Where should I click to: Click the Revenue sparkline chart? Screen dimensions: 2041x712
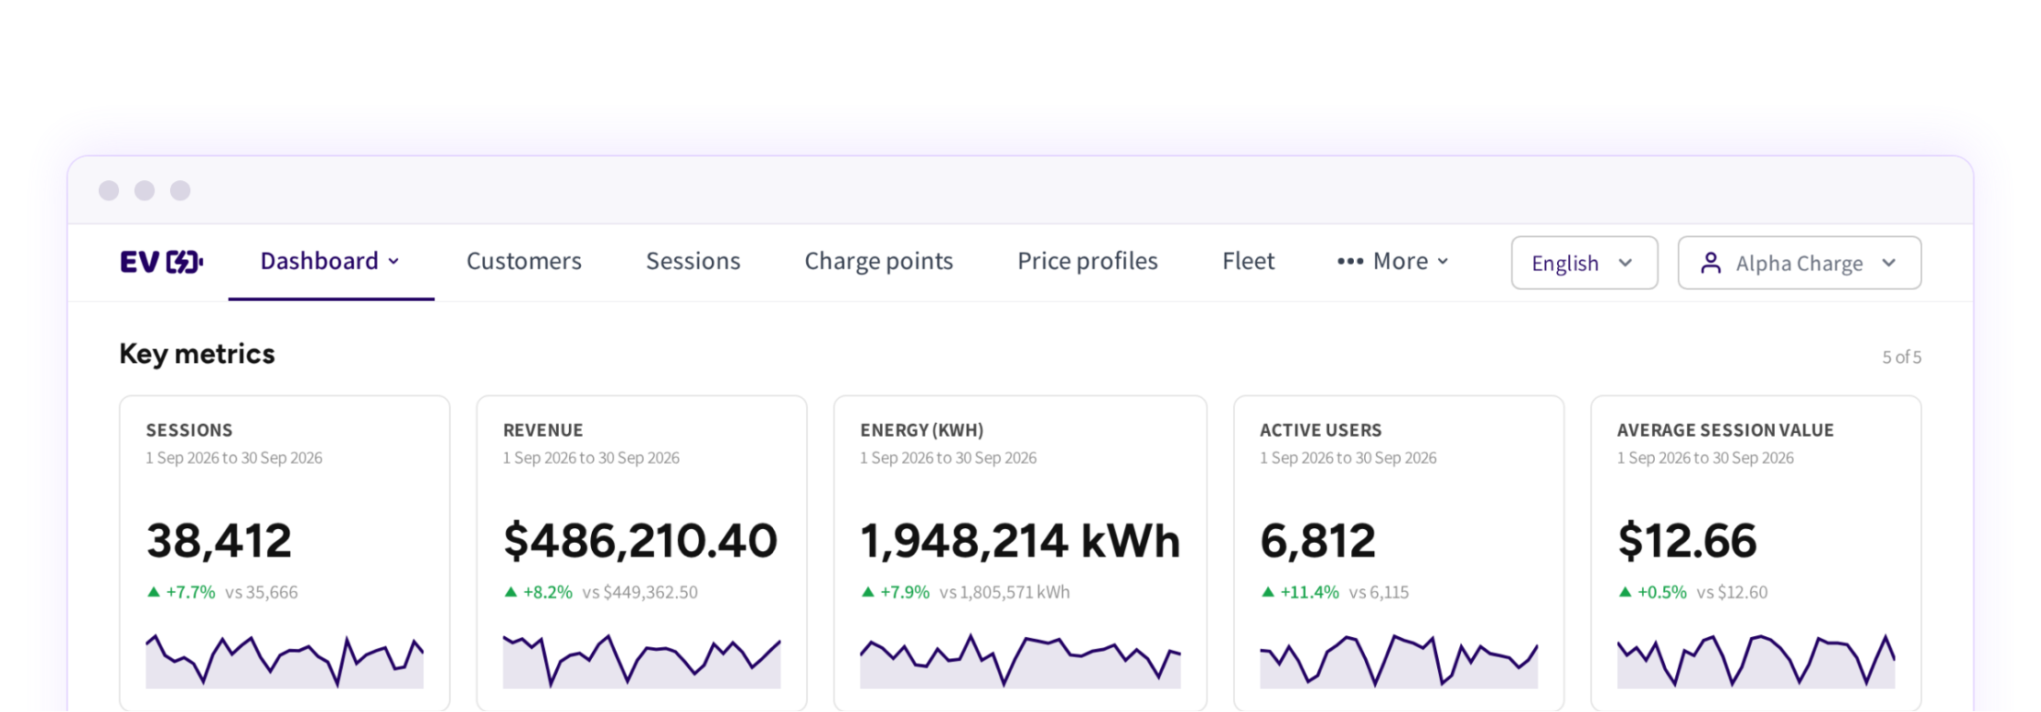(x=641, y=660)
